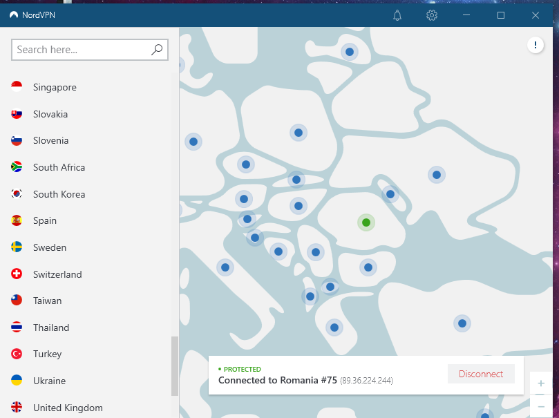Click the Singapore flag icon

(x=17, y=87)
